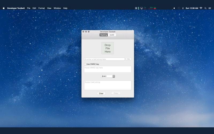Screen dimensions: 214x134
Task: Open the Apple menu
Action: (x=4, y=8)
